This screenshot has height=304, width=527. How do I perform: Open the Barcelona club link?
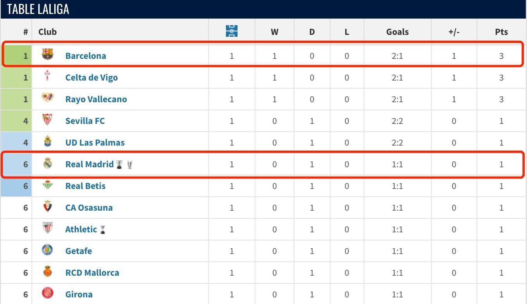pos(86,56)
